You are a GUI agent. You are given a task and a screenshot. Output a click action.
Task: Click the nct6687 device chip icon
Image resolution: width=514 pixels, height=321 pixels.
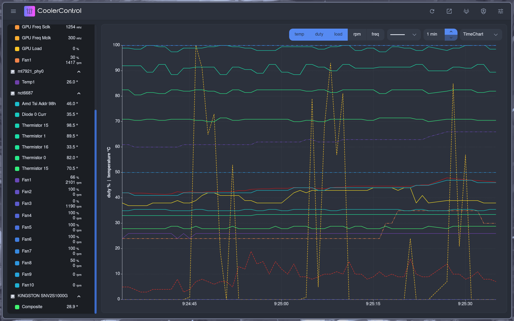[13, 93]
